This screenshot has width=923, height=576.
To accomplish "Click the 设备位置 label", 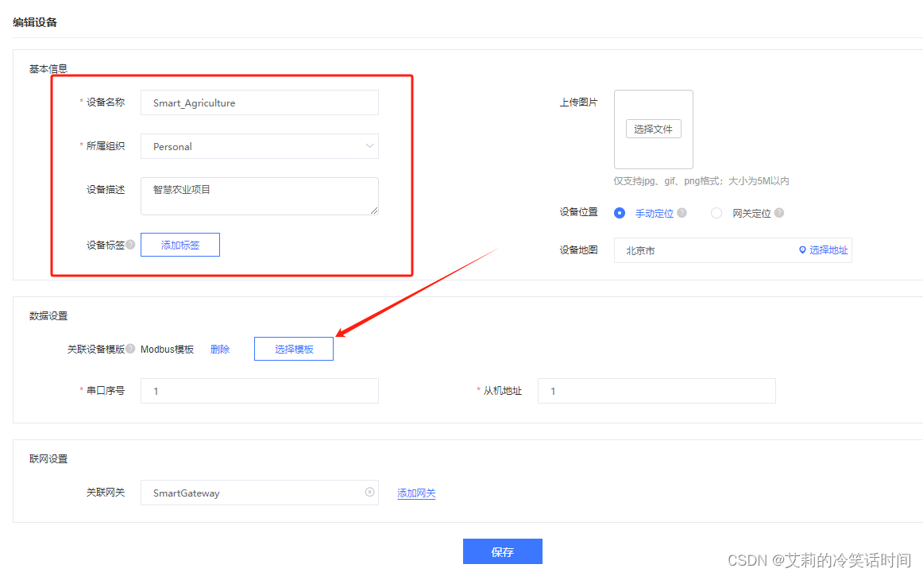I will (578, 212).
